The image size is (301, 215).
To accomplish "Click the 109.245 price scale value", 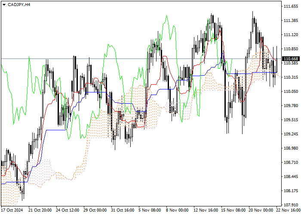I will coord(291,134).
